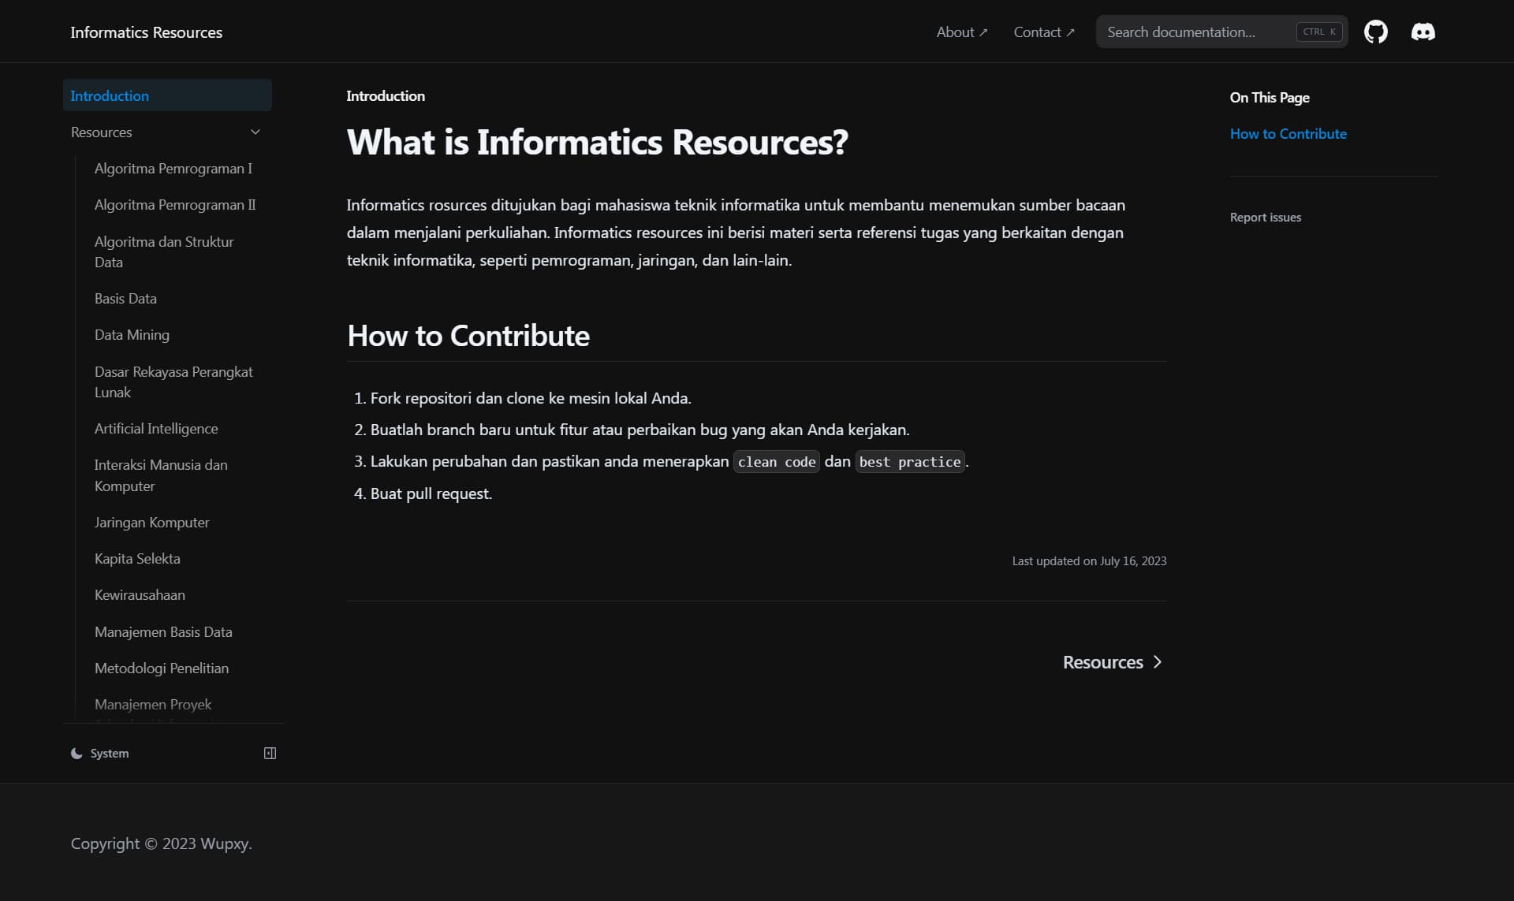
Task: Collapse the Resources sidebar chevron
Action: click(255, 132)
